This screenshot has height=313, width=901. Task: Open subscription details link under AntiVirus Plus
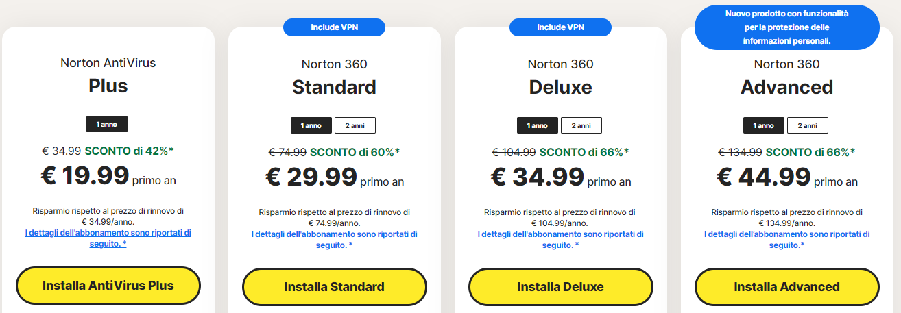click(x=108, y=238)
